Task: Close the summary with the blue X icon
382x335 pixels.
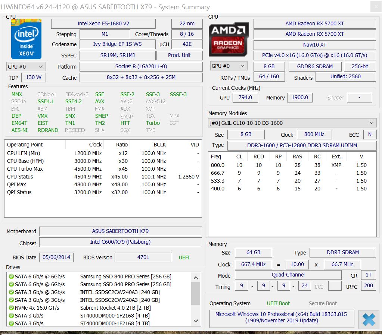Action: [x=369, y=320]
